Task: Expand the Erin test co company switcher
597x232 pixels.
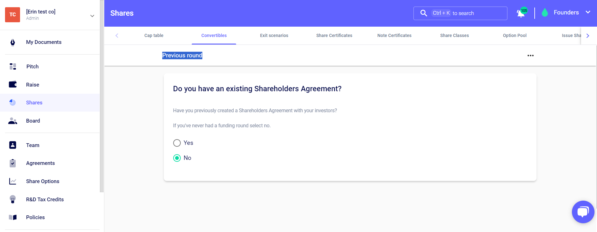Action: point(92,16)
